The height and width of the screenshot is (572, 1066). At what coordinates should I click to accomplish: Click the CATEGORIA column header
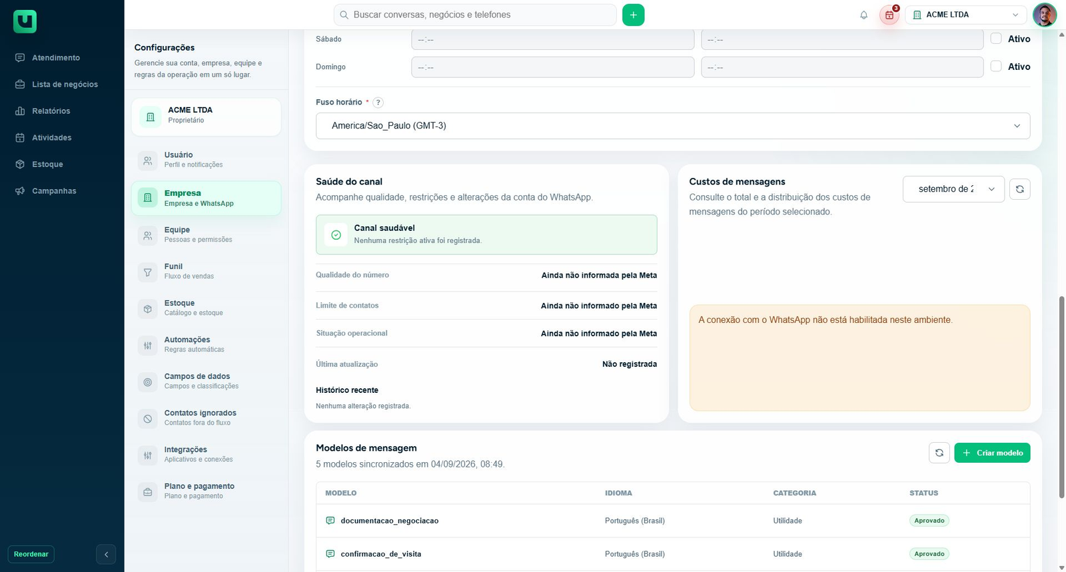coord(794,493)
